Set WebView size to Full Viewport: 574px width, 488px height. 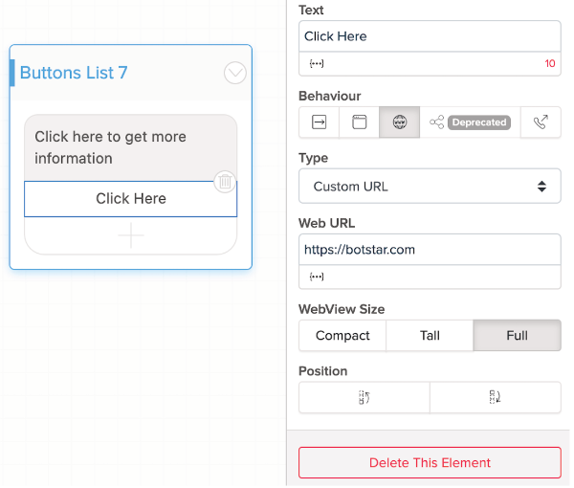coord(517,336)
